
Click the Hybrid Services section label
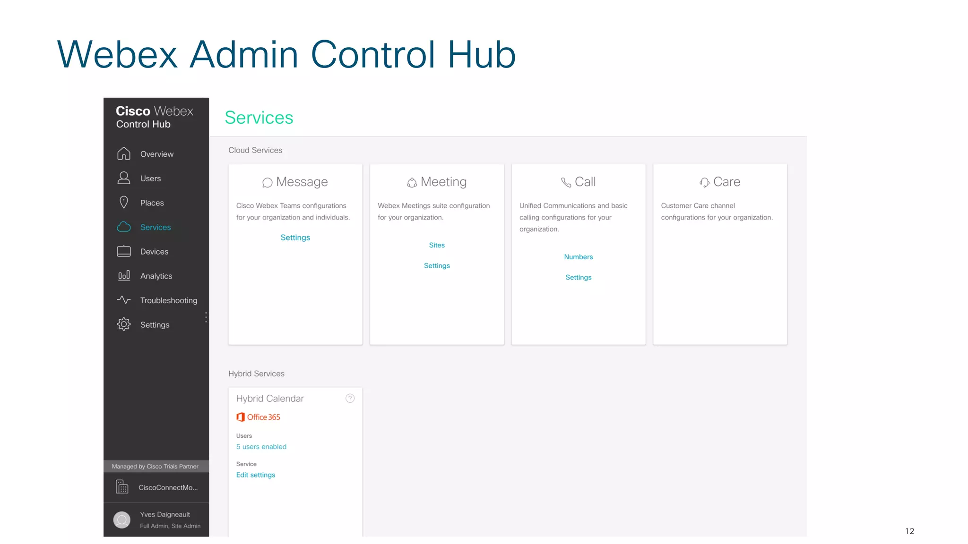[x=257, y=374]
